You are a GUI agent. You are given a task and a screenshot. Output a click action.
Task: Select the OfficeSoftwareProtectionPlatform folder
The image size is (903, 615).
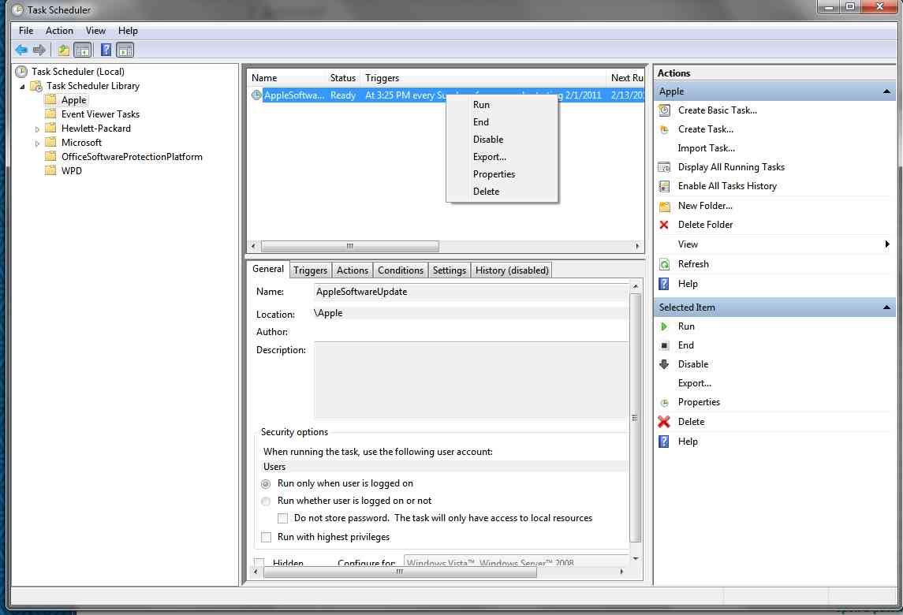[132, 157]
